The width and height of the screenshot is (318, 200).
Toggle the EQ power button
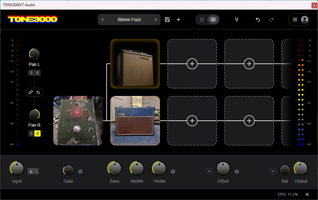[173, 171]
